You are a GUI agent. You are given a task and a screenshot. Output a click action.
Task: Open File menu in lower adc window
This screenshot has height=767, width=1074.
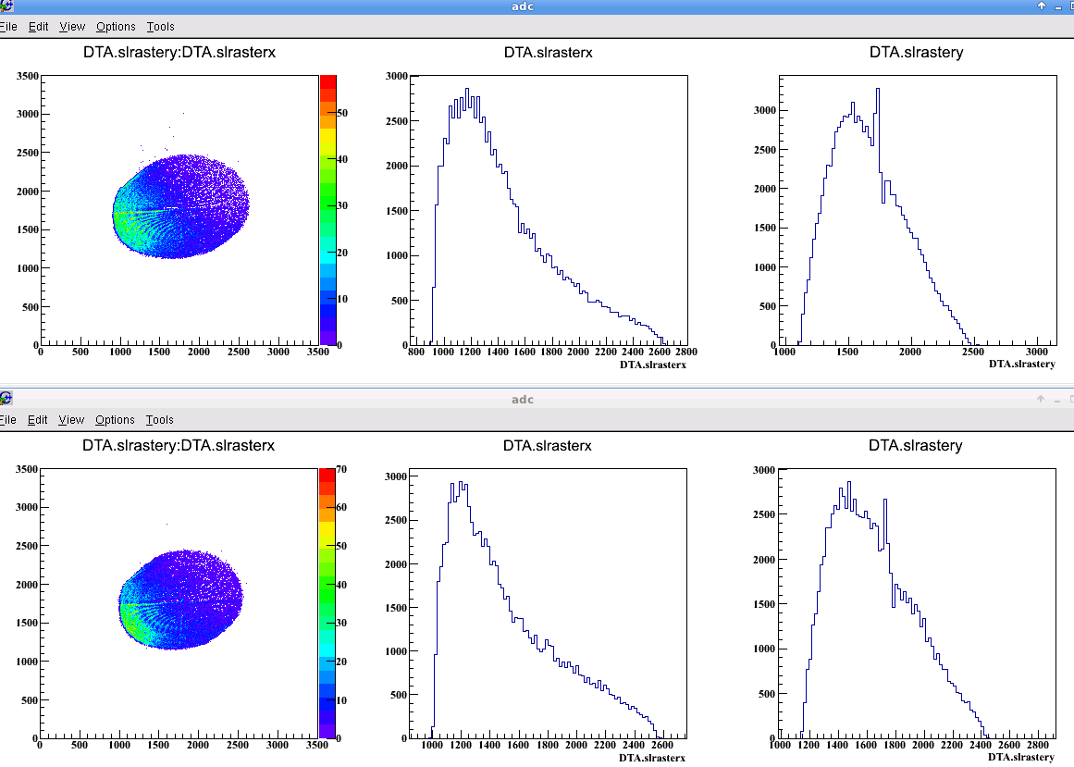7,420
